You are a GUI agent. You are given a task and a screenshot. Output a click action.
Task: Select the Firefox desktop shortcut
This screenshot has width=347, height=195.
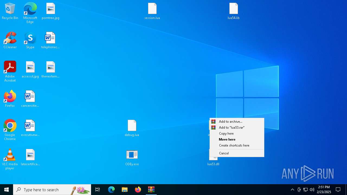click(10, 99)
